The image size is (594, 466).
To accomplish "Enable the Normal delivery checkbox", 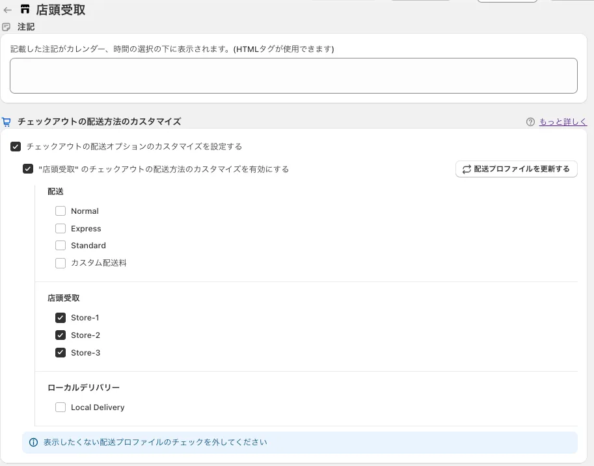I will [61, 211].
